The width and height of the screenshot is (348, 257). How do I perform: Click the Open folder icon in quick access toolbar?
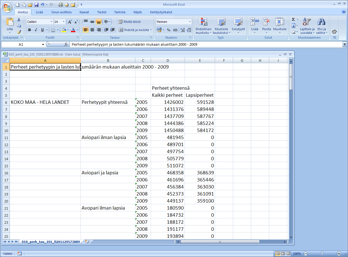tap(30, 5)
